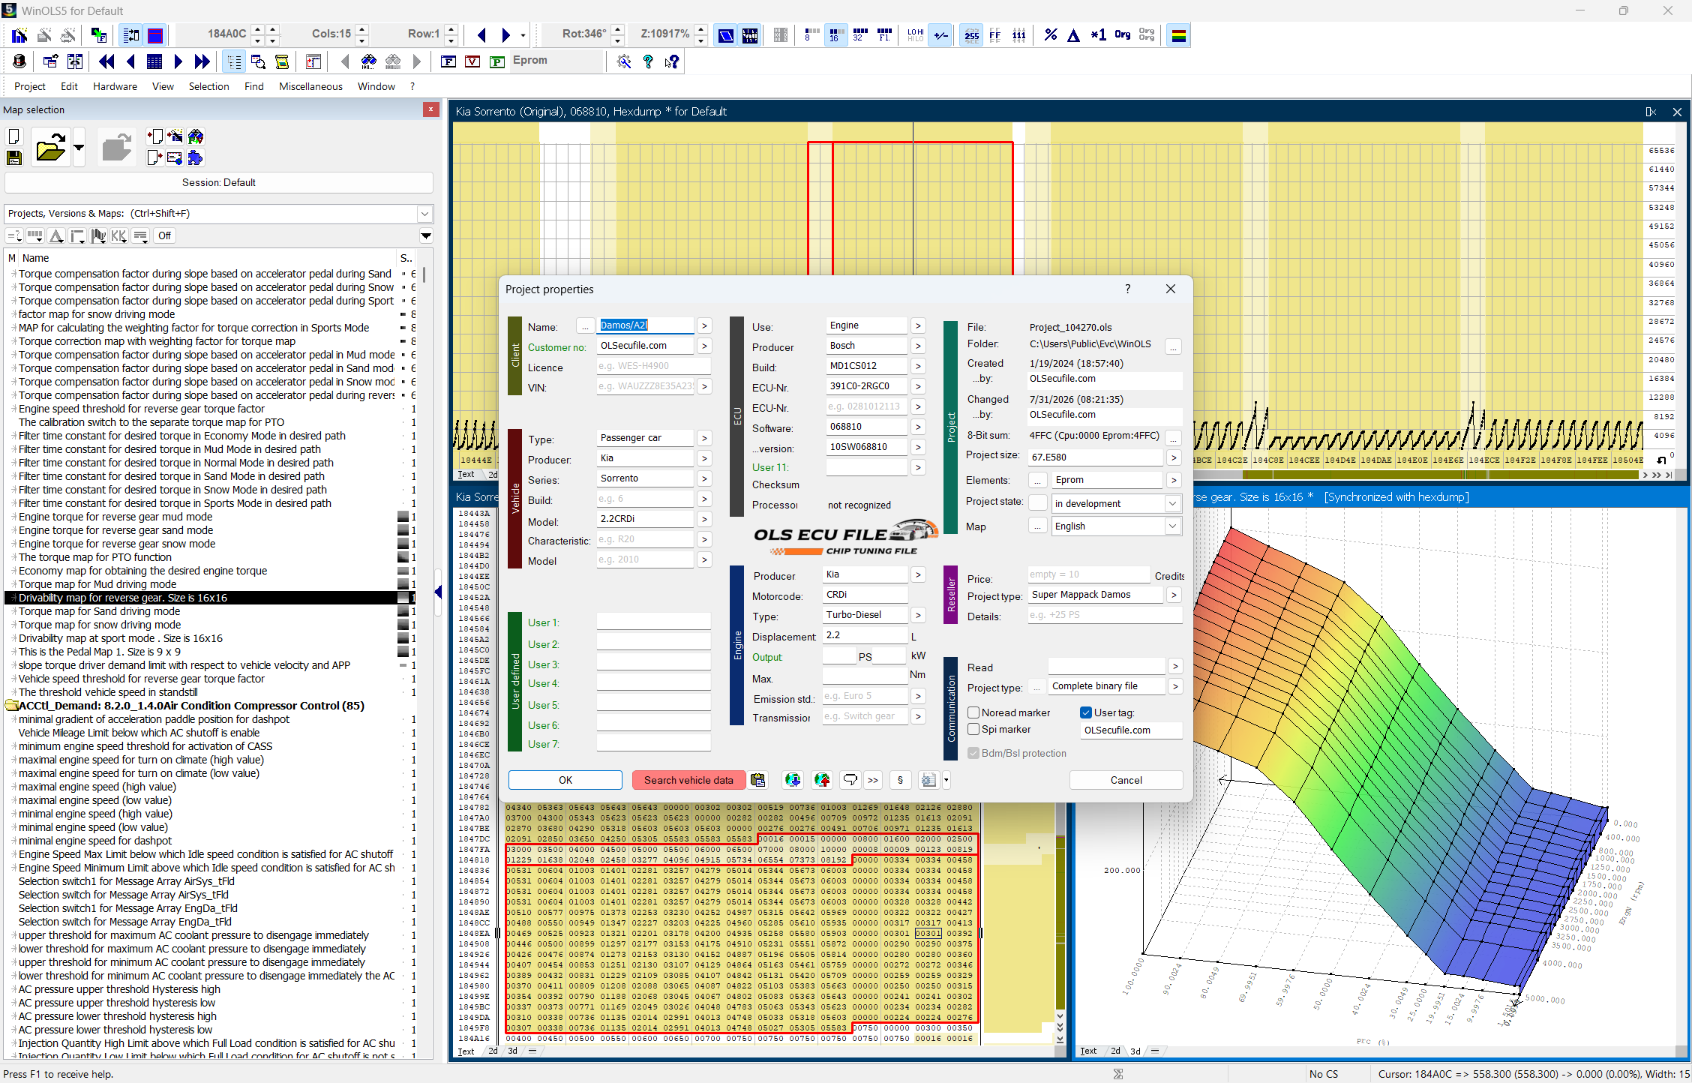Toggle the LoHi byte order icon
Screen dimensions: 1692x1083
click(x=915, y=35)
